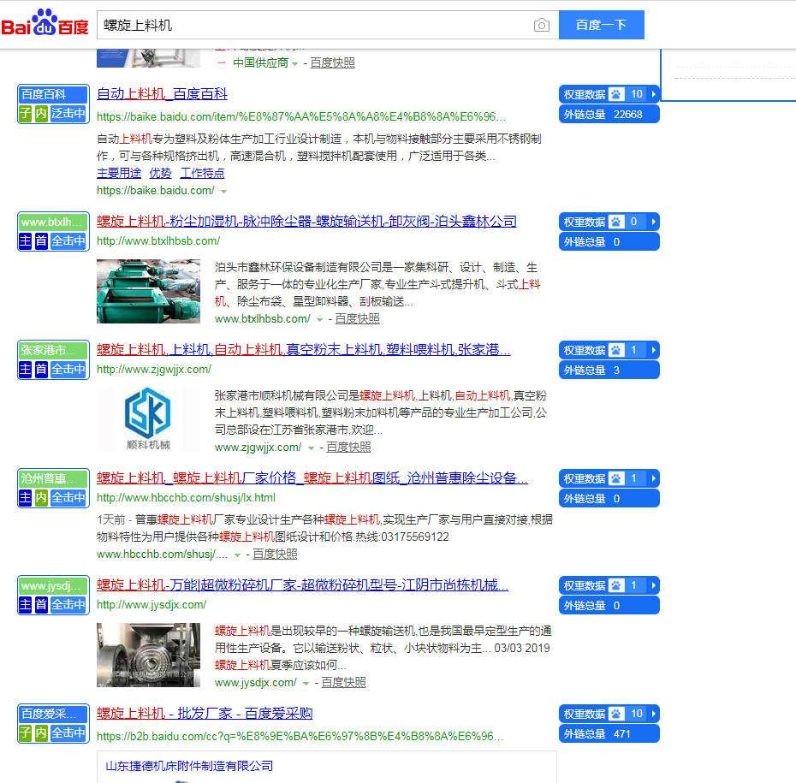The width and height of the screenshot is (796, 783).
Task: Click the 子 tag on 百度爱采 badge
Action: (x=25, y=733)
